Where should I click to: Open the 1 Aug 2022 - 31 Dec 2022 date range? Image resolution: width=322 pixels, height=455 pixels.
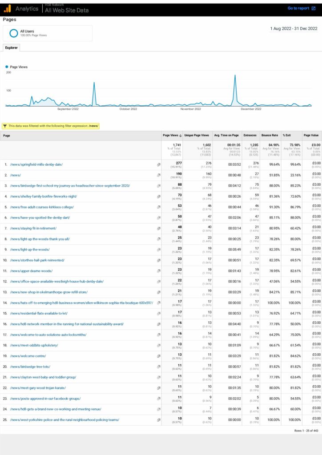[x=294, y=28]
